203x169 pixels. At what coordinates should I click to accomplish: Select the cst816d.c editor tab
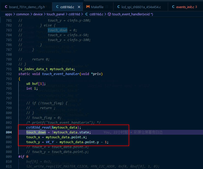(67, 7)
